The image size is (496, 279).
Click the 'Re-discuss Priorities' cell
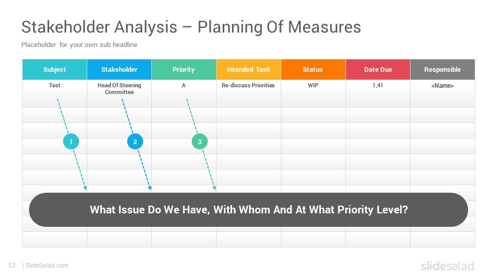tap(249, 94)
